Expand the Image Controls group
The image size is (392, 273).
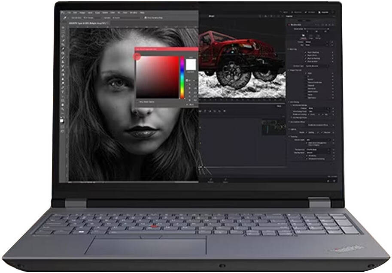tap(288, 69)
